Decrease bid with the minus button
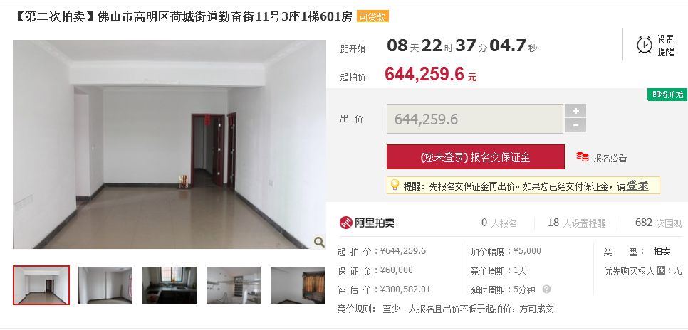 click(x=575, y=125)
